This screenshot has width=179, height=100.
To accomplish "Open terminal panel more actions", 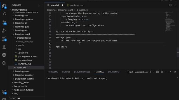I will [x=166, y=72].
